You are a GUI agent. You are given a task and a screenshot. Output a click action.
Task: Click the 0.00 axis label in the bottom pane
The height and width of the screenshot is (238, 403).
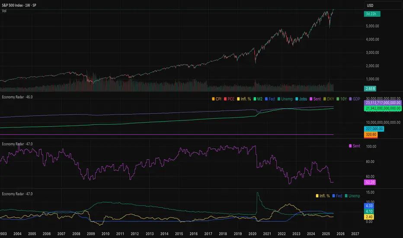[x=369, y=222]
